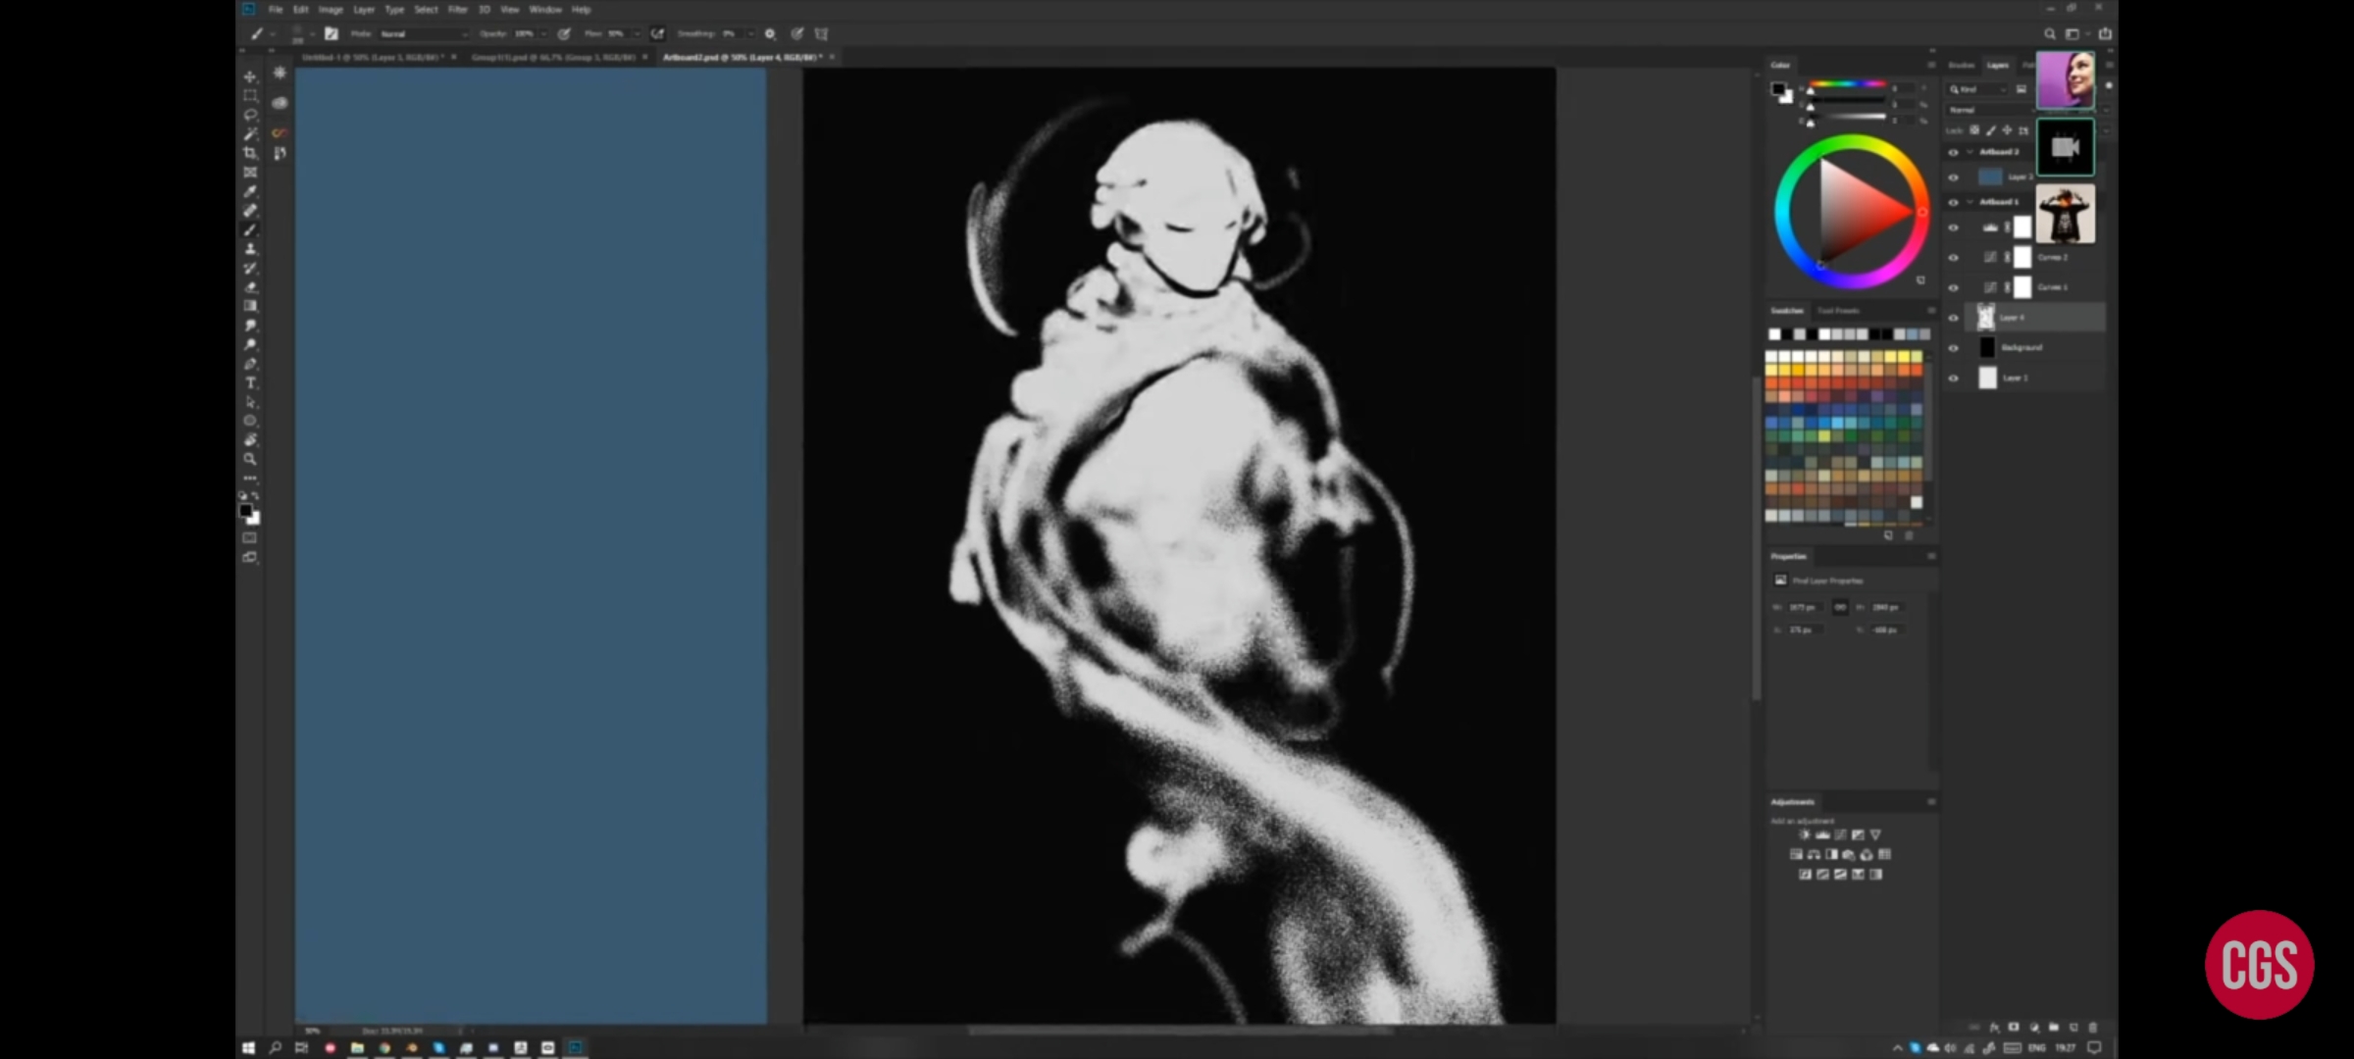Open the brush blend Mode dropdown
The image size is (2354, 1059).
click(422, 33)
